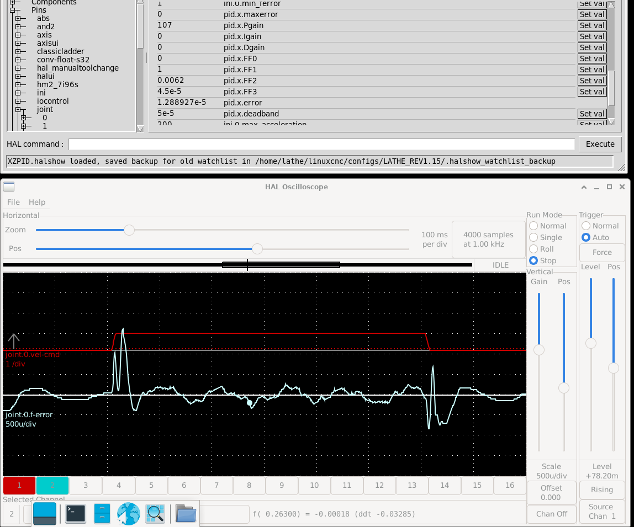Toggle oscilloscope channel 2
Screen dimensions: 634x527
point(52,486)
